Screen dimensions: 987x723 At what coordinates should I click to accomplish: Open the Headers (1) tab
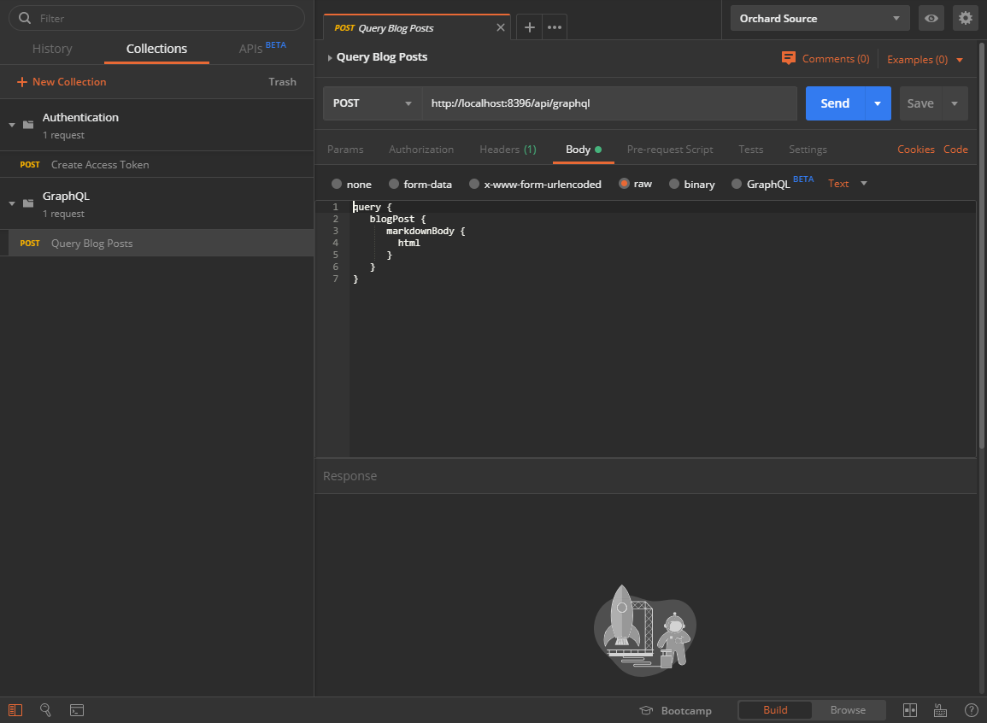tap(508, 150)
